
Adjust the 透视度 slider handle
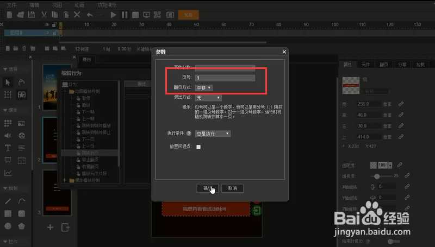[x=377, y=176]
